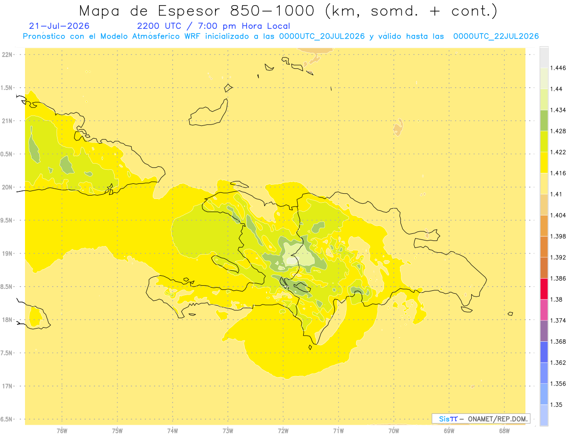Viewport: 566px width, 437px height.
Task: Select the purple 1.368–1.374 legend swatch
Action: [544, 331]
